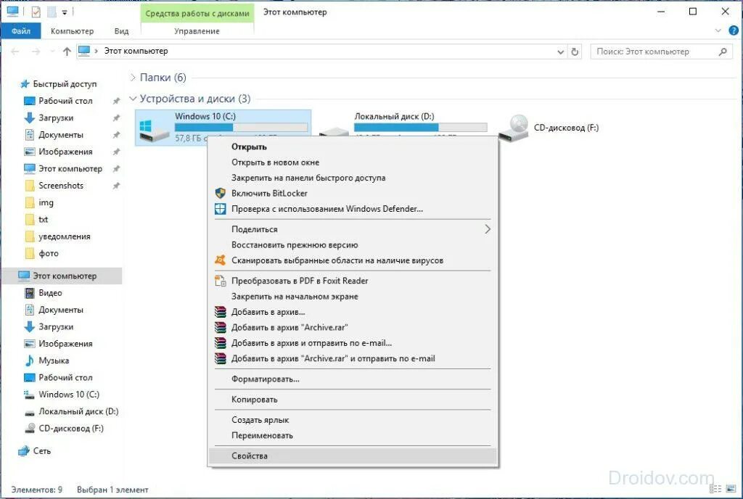Open the address bar history dropdown
Image resolution: width=743 pixels, height=499 pixels.
coord(561,52)
